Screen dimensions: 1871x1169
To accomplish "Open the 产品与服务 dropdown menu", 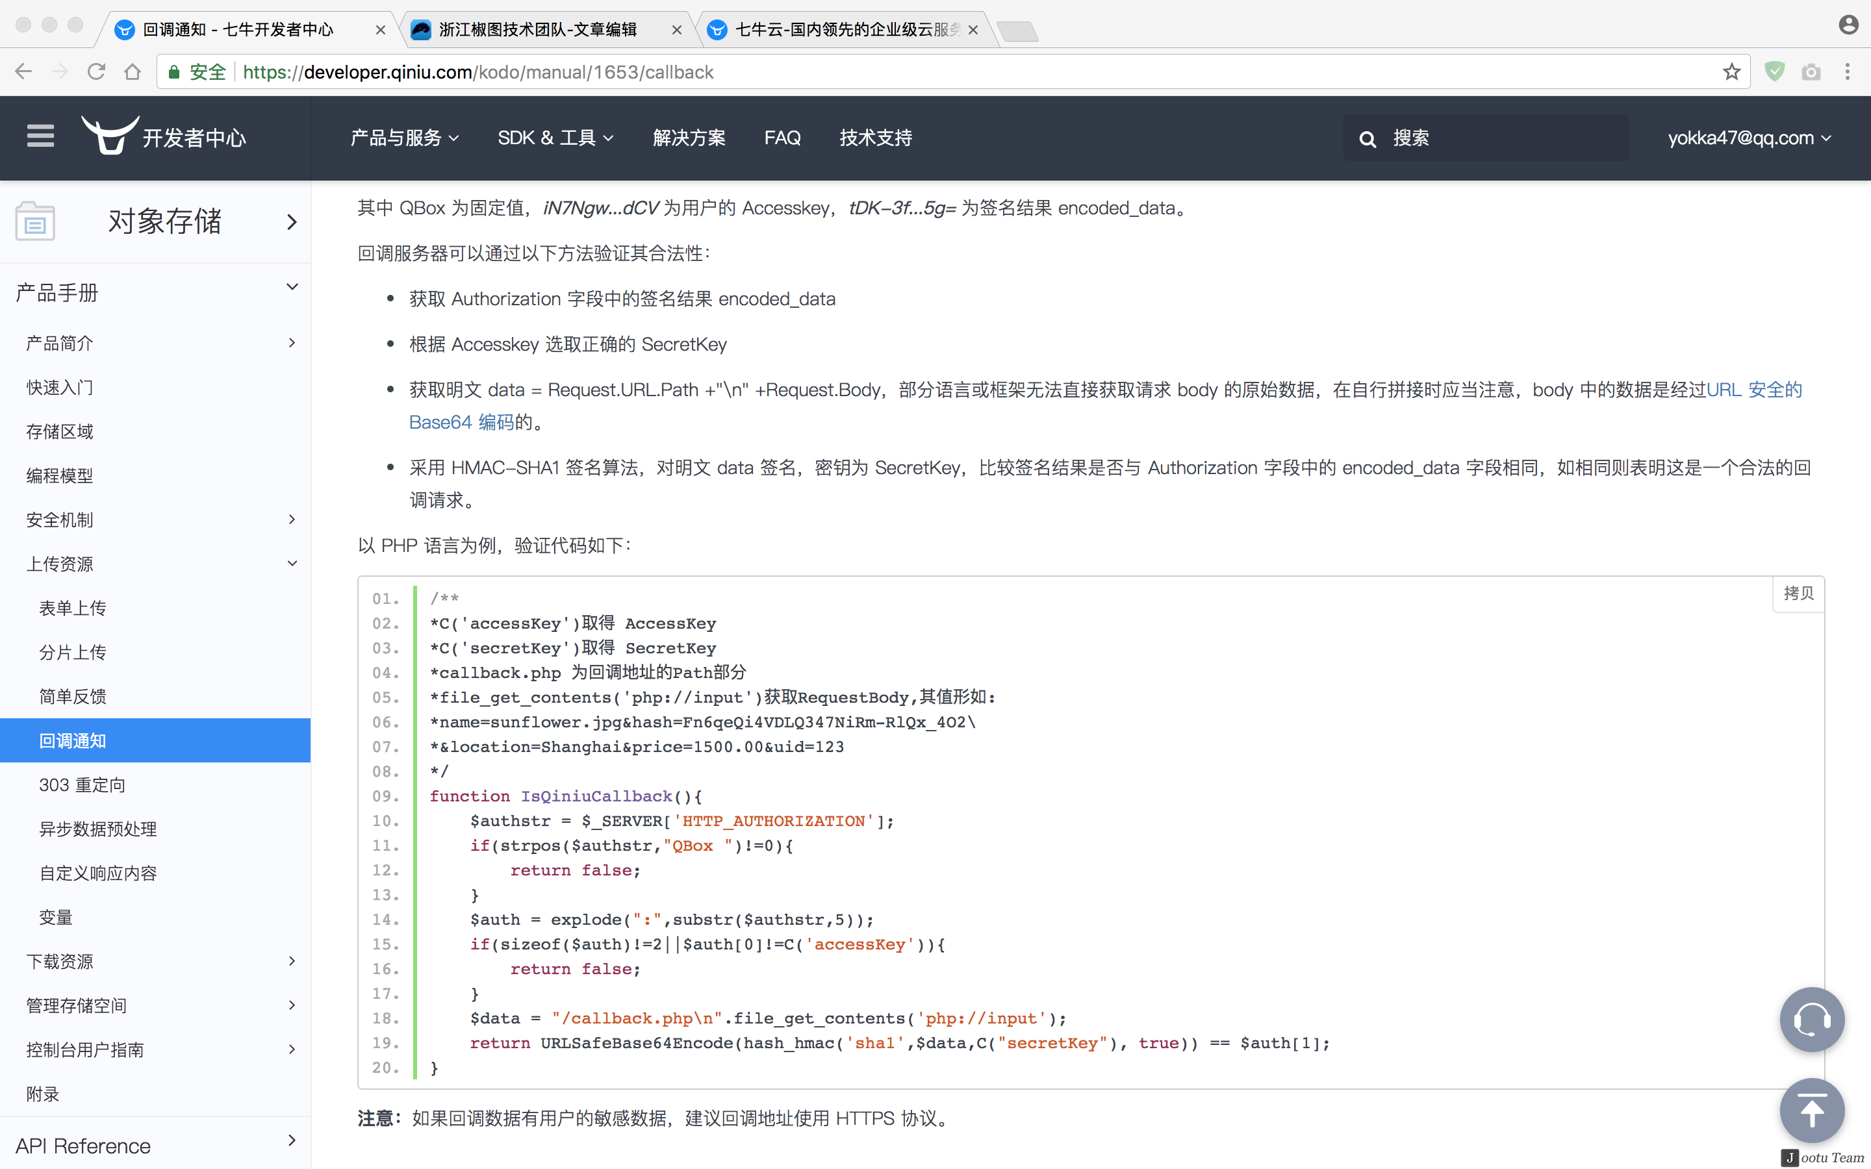I will point(404,138).
